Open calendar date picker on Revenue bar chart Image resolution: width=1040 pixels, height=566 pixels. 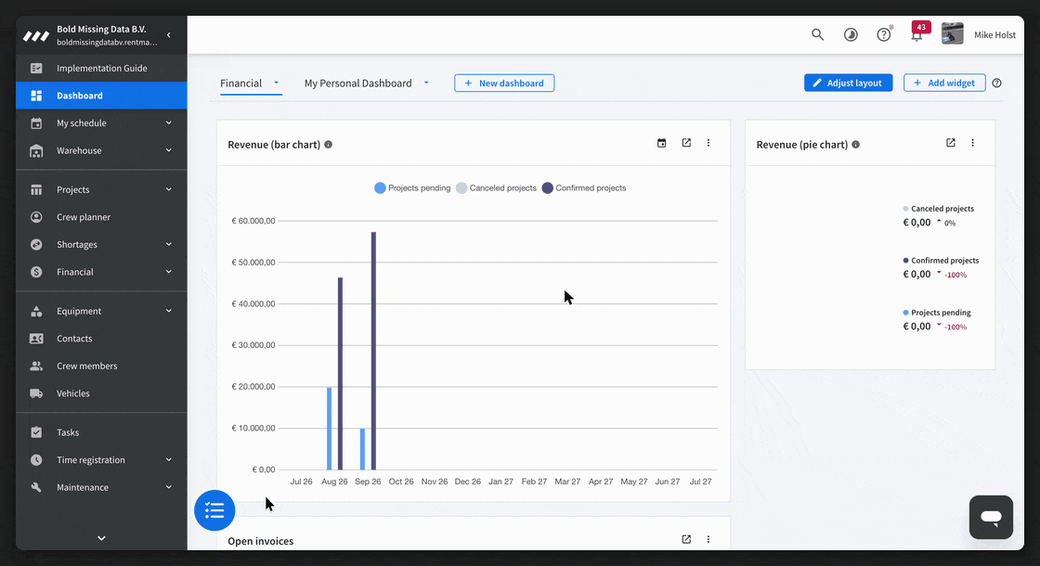(x=661, y=143)
